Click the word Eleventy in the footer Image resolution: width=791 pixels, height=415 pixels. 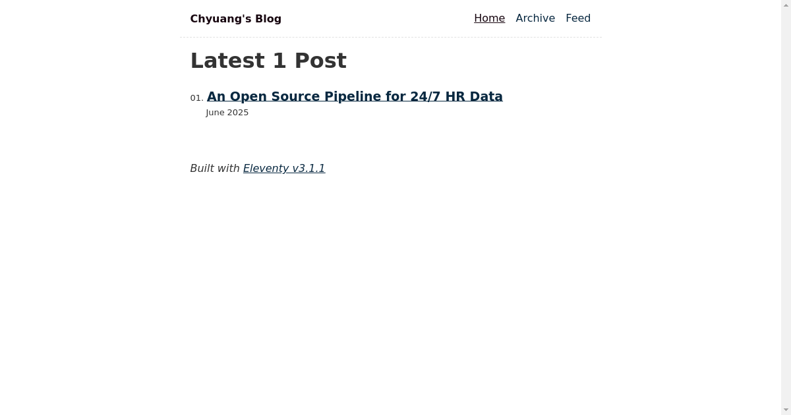[x=266, y=169]
